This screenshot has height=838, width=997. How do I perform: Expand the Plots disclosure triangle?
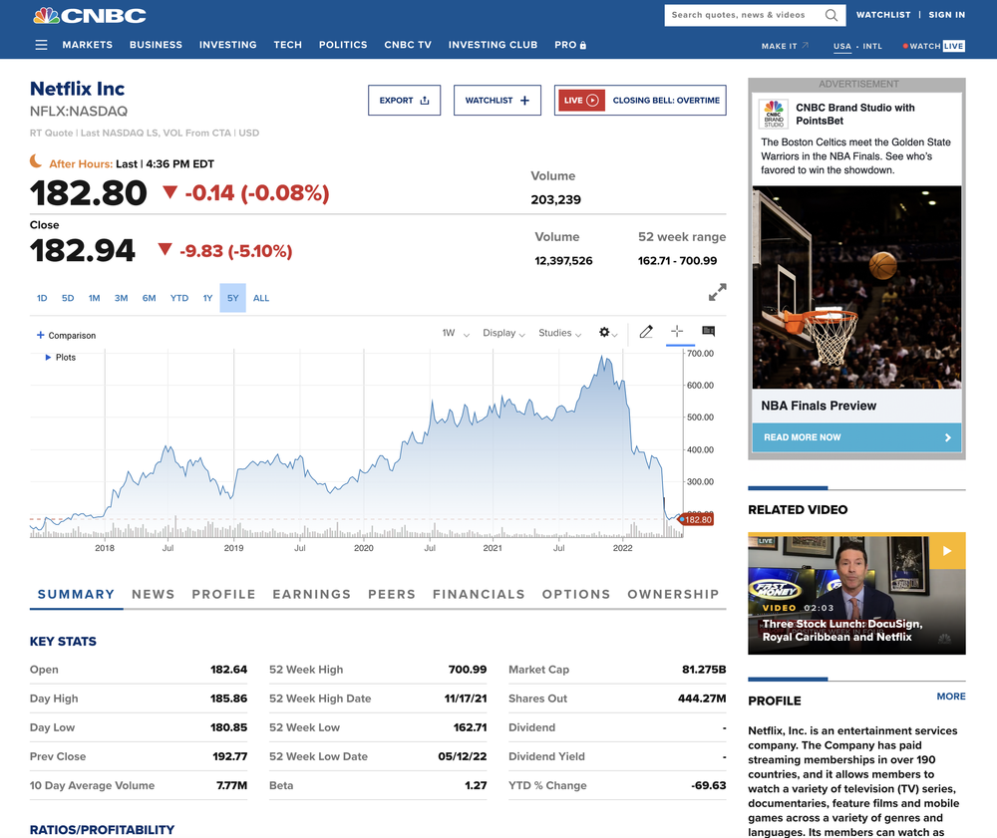[x=48, y=357]
